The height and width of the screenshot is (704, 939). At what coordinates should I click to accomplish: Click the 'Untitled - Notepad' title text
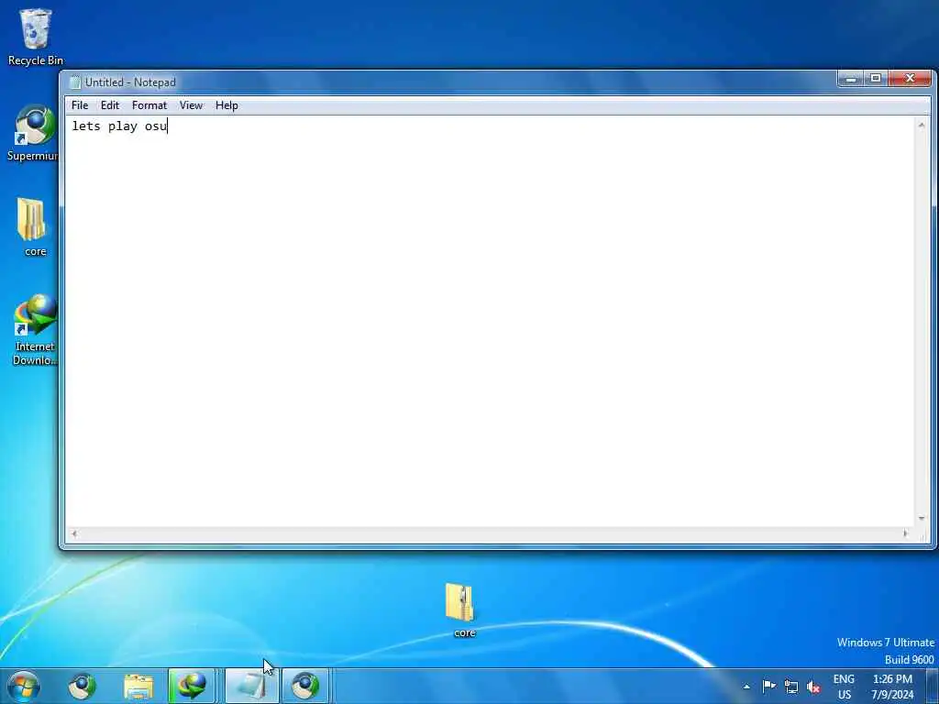click(x=130, y=82)
